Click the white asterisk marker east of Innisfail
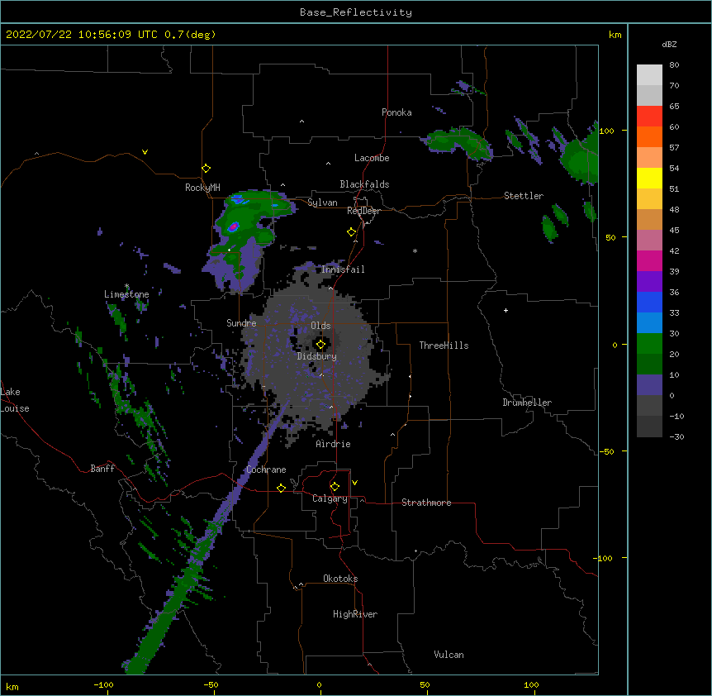Screen dimensions: 712x696 pos(415,251)
